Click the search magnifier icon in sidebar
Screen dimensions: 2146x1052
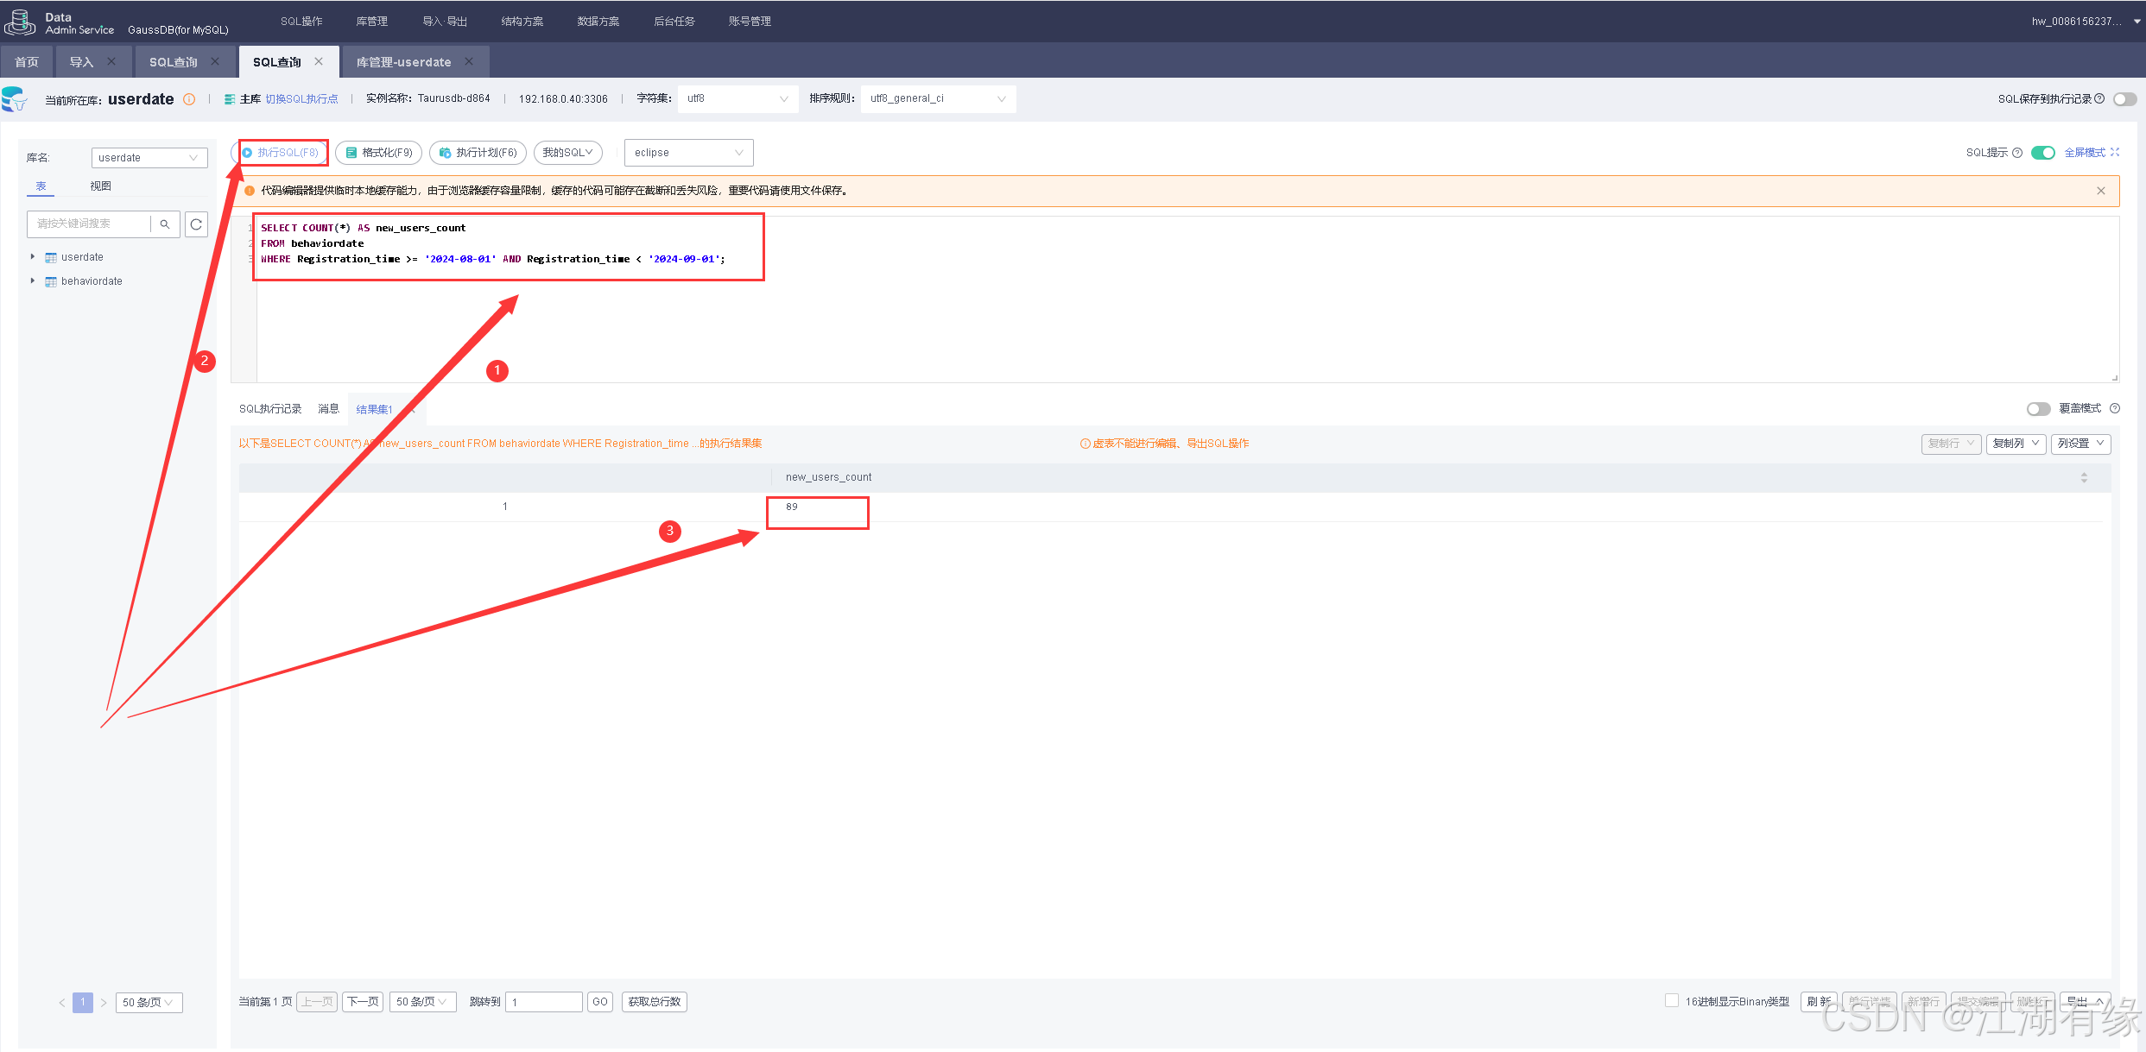pyautogui.click(x=165, y=224)
